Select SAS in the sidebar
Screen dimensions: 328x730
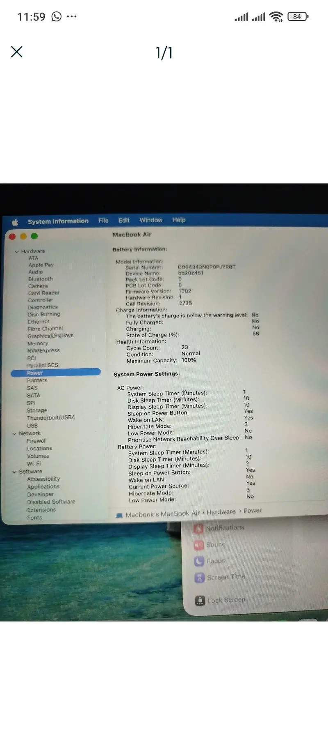click(x=32, y=388)
